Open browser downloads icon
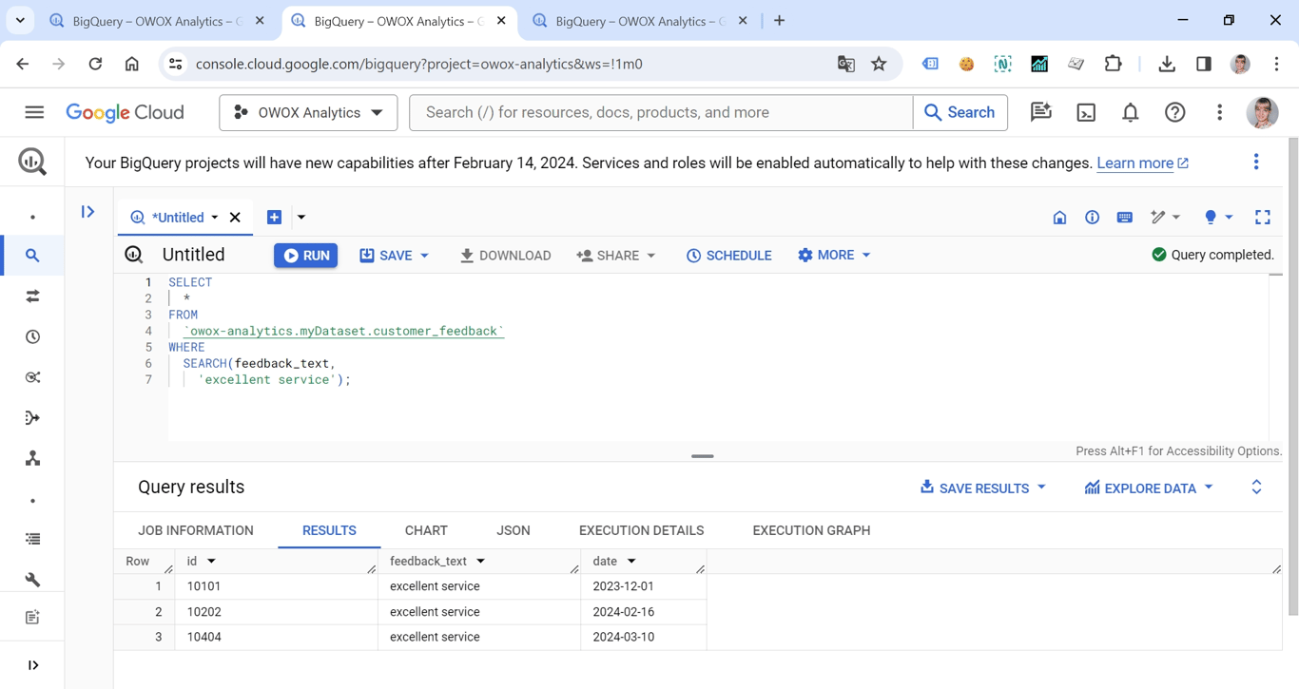 coord(1167,64)
